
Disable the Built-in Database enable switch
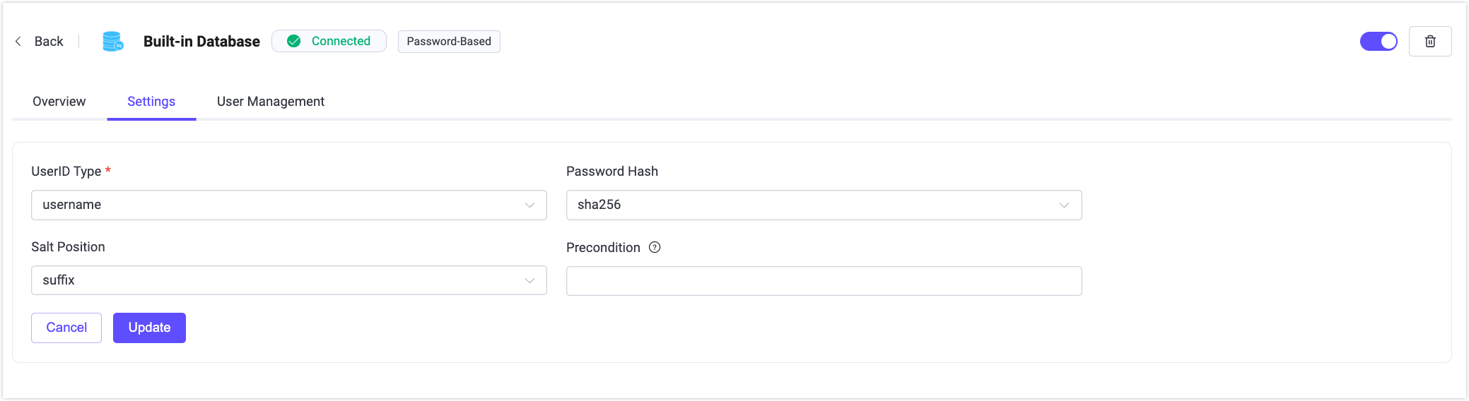(1378, 42)
